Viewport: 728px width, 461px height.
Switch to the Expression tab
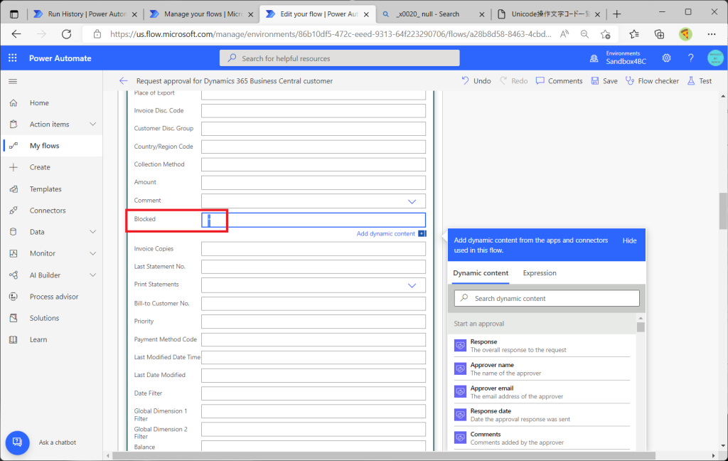tap(540, 273)
